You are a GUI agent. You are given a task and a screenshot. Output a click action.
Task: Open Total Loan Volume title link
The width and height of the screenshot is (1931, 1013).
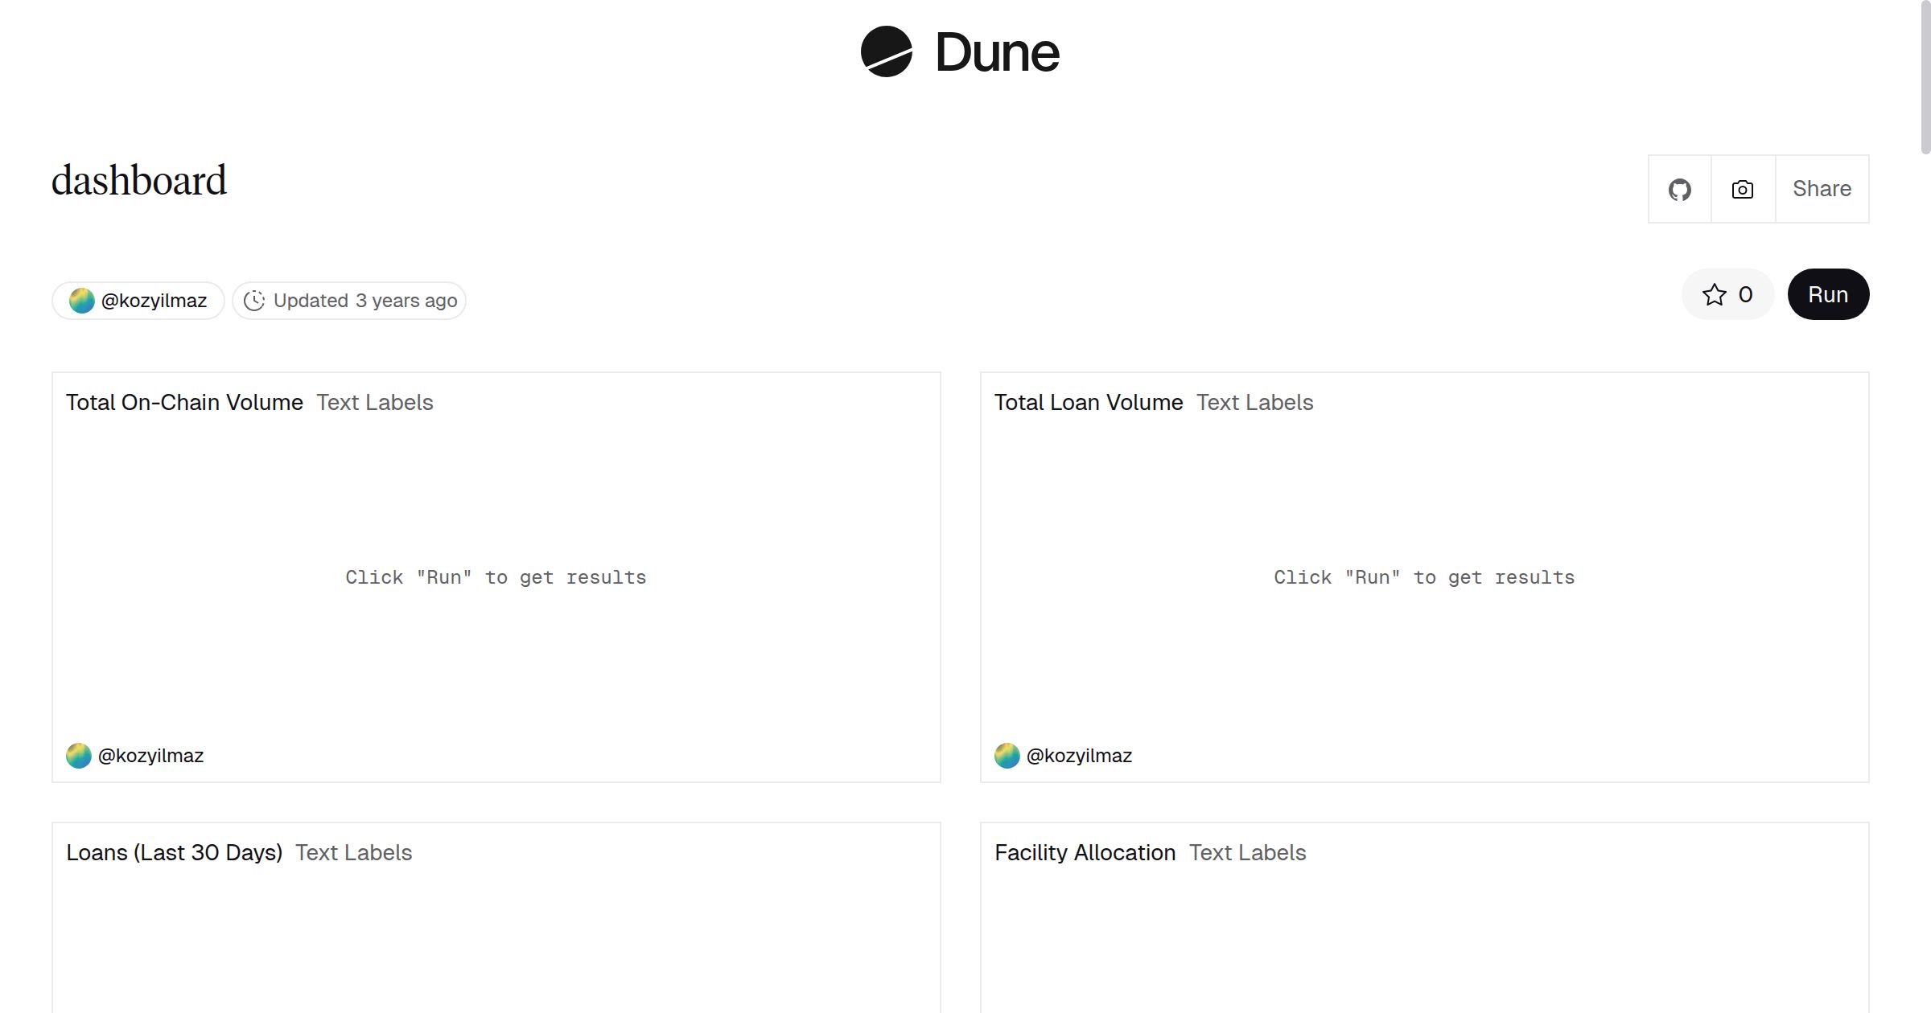[x=1088, y=403]
